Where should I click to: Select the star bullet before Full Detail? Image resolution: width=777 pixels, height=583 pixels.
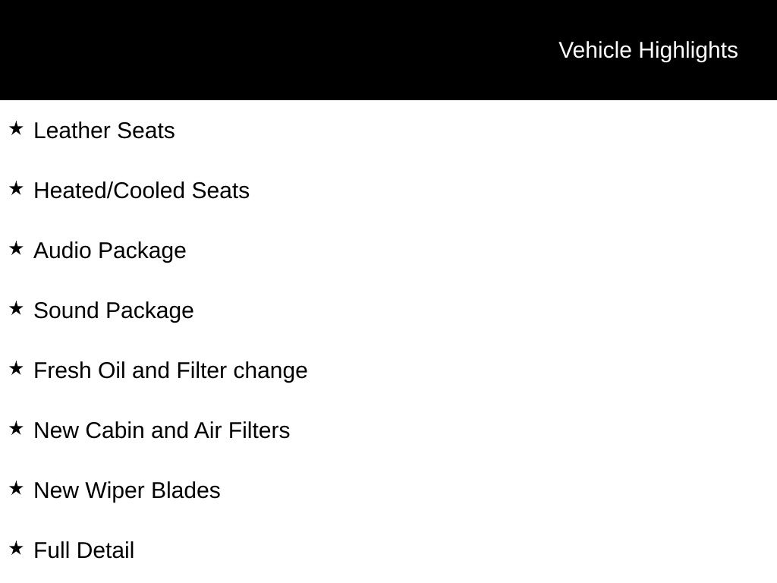pos(16,548)
